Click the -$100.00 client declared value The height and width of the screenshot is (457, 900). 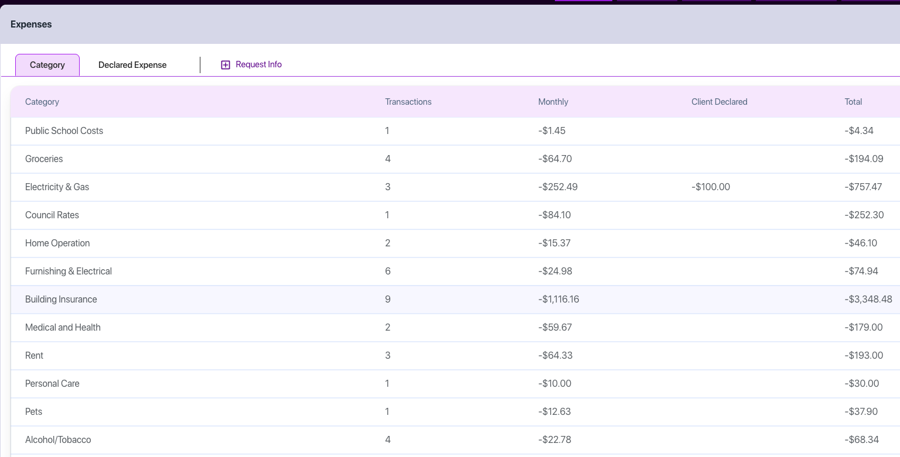[x=711, y=187]
